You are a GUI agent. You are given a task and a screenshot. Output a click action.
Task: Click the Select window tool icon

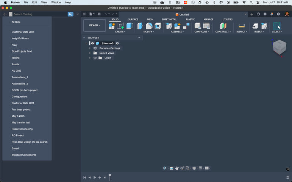[x=277, y=26]
